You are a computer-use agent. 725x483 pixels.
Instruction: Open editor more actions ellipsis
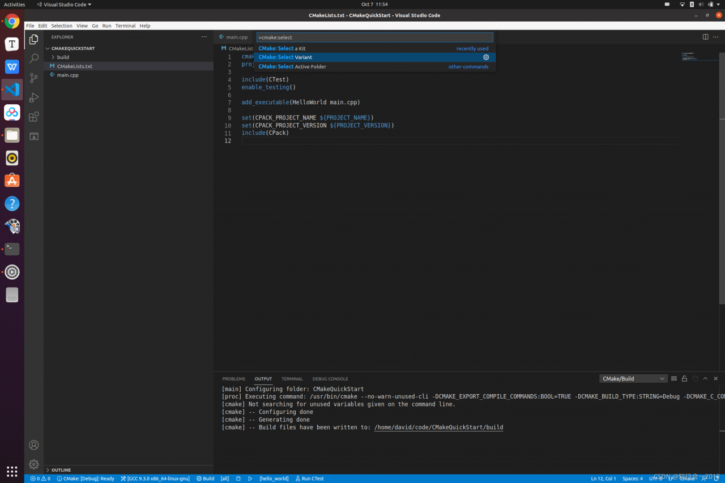[x=716, y=37]
